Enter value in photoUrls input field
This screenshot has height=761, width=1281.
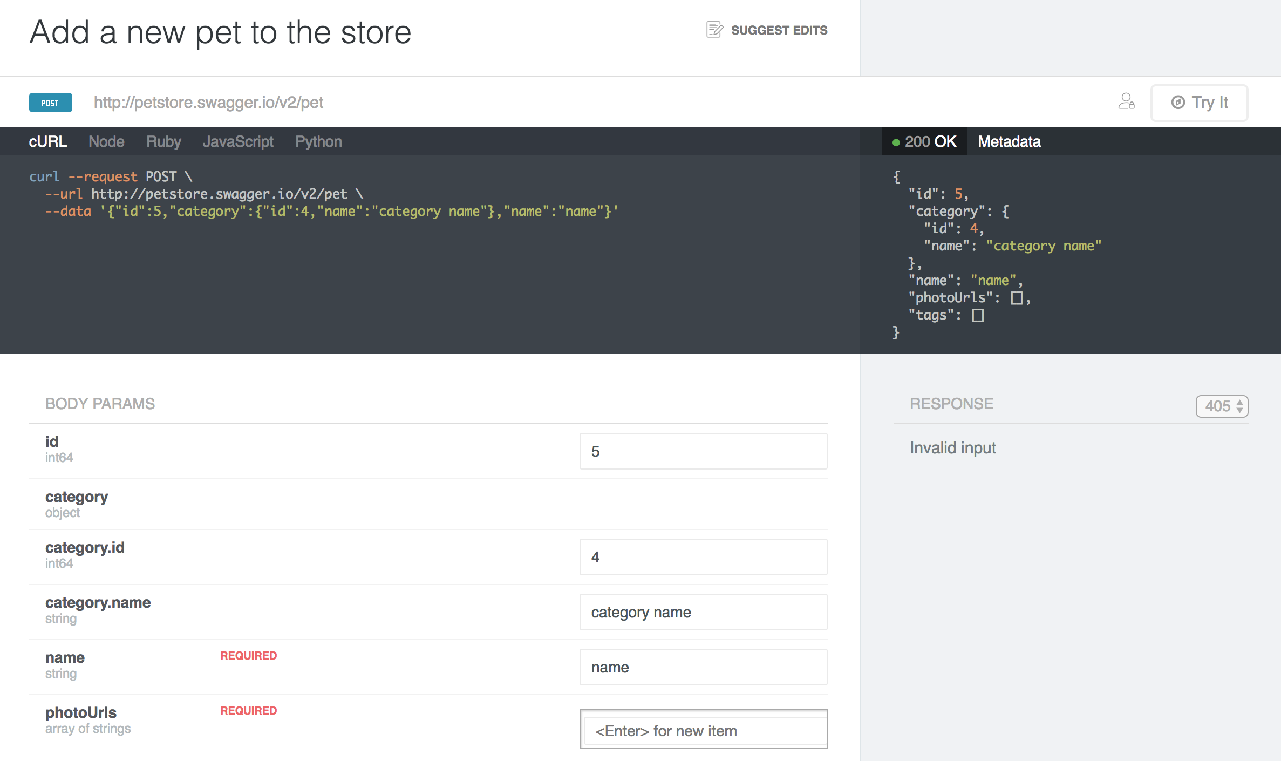tap(705, 729)
